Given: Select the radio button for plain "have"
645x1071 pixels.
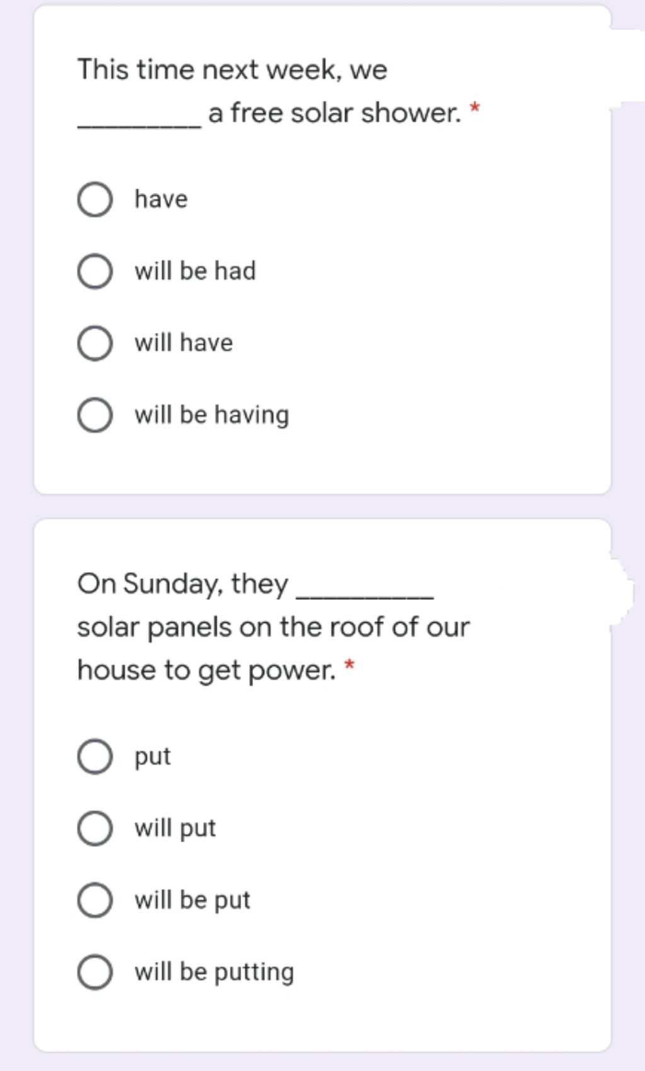Looking at the screenshot, I should pos(95,200).
